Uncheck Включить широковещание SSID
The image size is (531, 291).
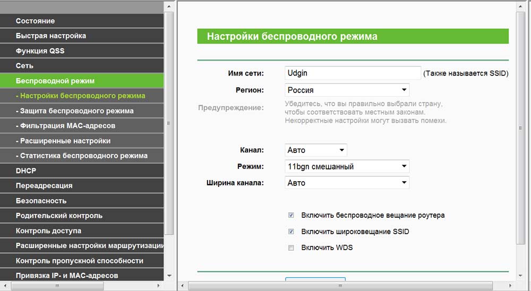[291, 232]
